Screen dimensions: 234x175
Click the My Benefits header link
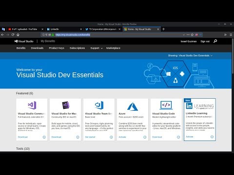pos(48,41)
